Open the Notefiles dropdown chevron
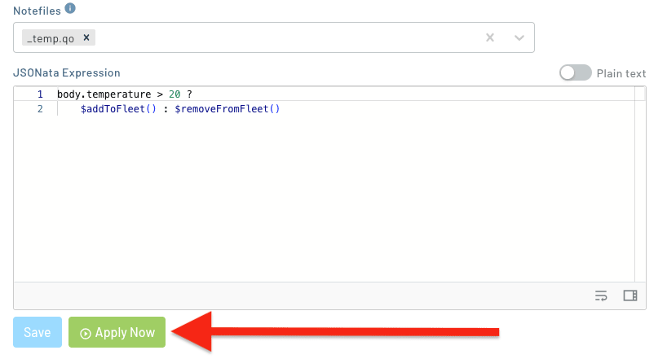The image size is (667, 359). [x=519, y=37]
